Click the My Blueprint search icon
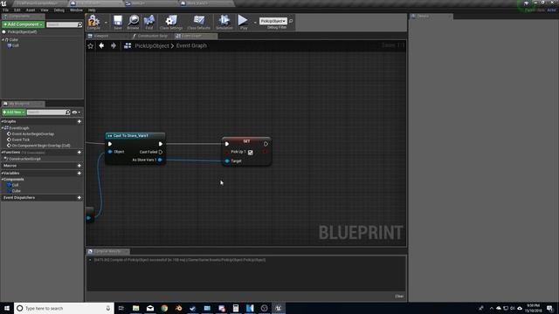Viewport: 559px width, 314px height. 68,113
